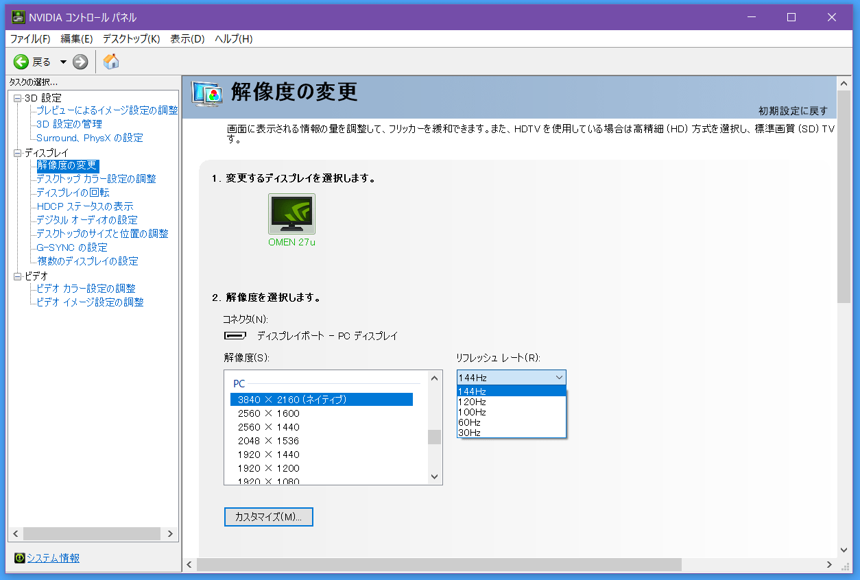860x580 pixels.
Task: Open G-SYNC の設定 page
Action: (x=72, y=247)
